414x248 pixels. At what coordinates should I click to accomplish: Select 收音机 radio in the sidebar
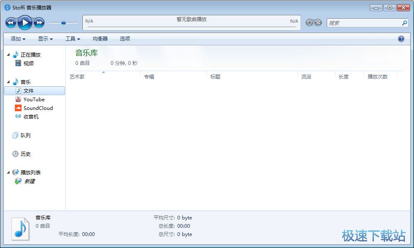click(x=31, y=117)
